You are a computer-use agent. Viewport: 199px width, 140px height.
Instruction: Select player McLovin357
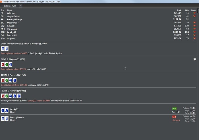coord(13,22)
